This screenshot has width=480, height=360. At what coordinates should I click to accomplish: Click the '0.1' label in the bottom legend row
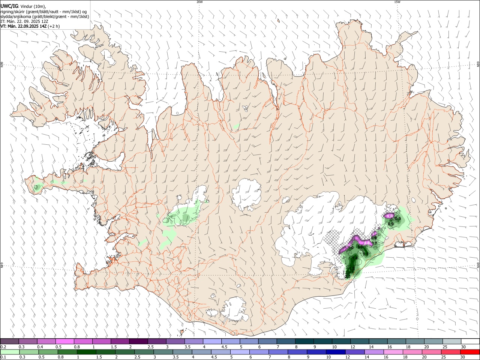pos(3,357)
